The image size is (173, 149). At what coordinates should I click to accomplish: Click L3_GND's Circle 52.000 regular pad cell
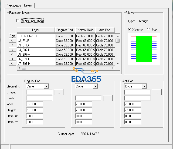click(x=65, y=45)
